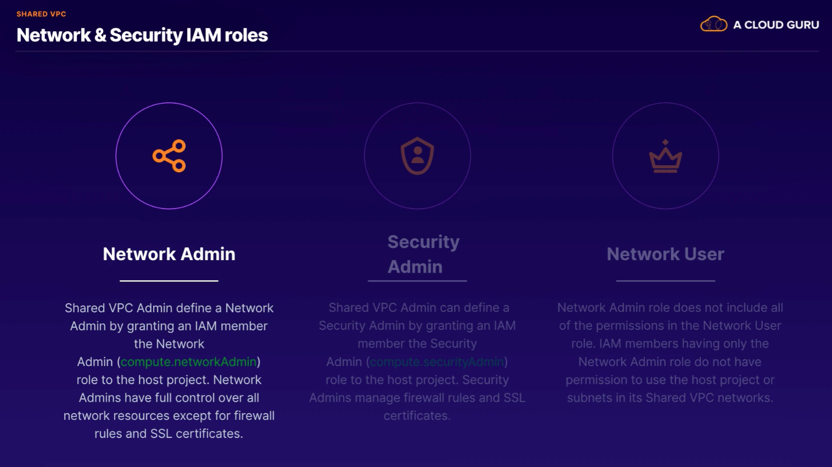
Task: Click the Security Admin shield icon
Action: coord(417,156)
